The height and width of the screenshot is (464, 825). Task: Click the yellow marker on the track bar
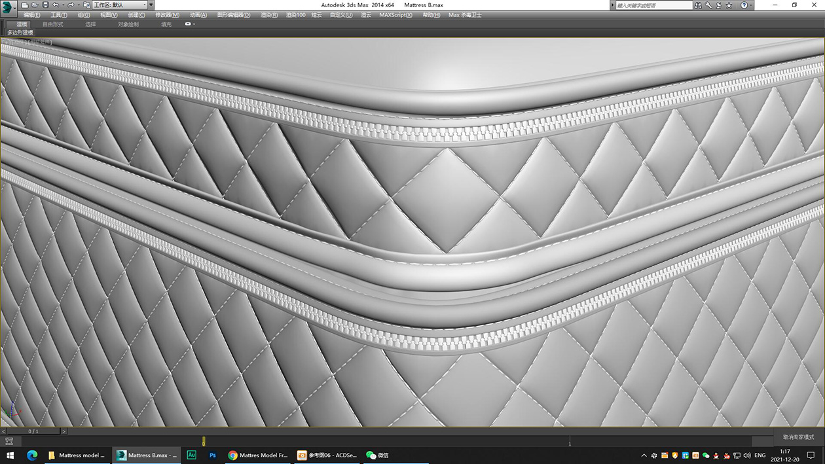pos(204,442)
